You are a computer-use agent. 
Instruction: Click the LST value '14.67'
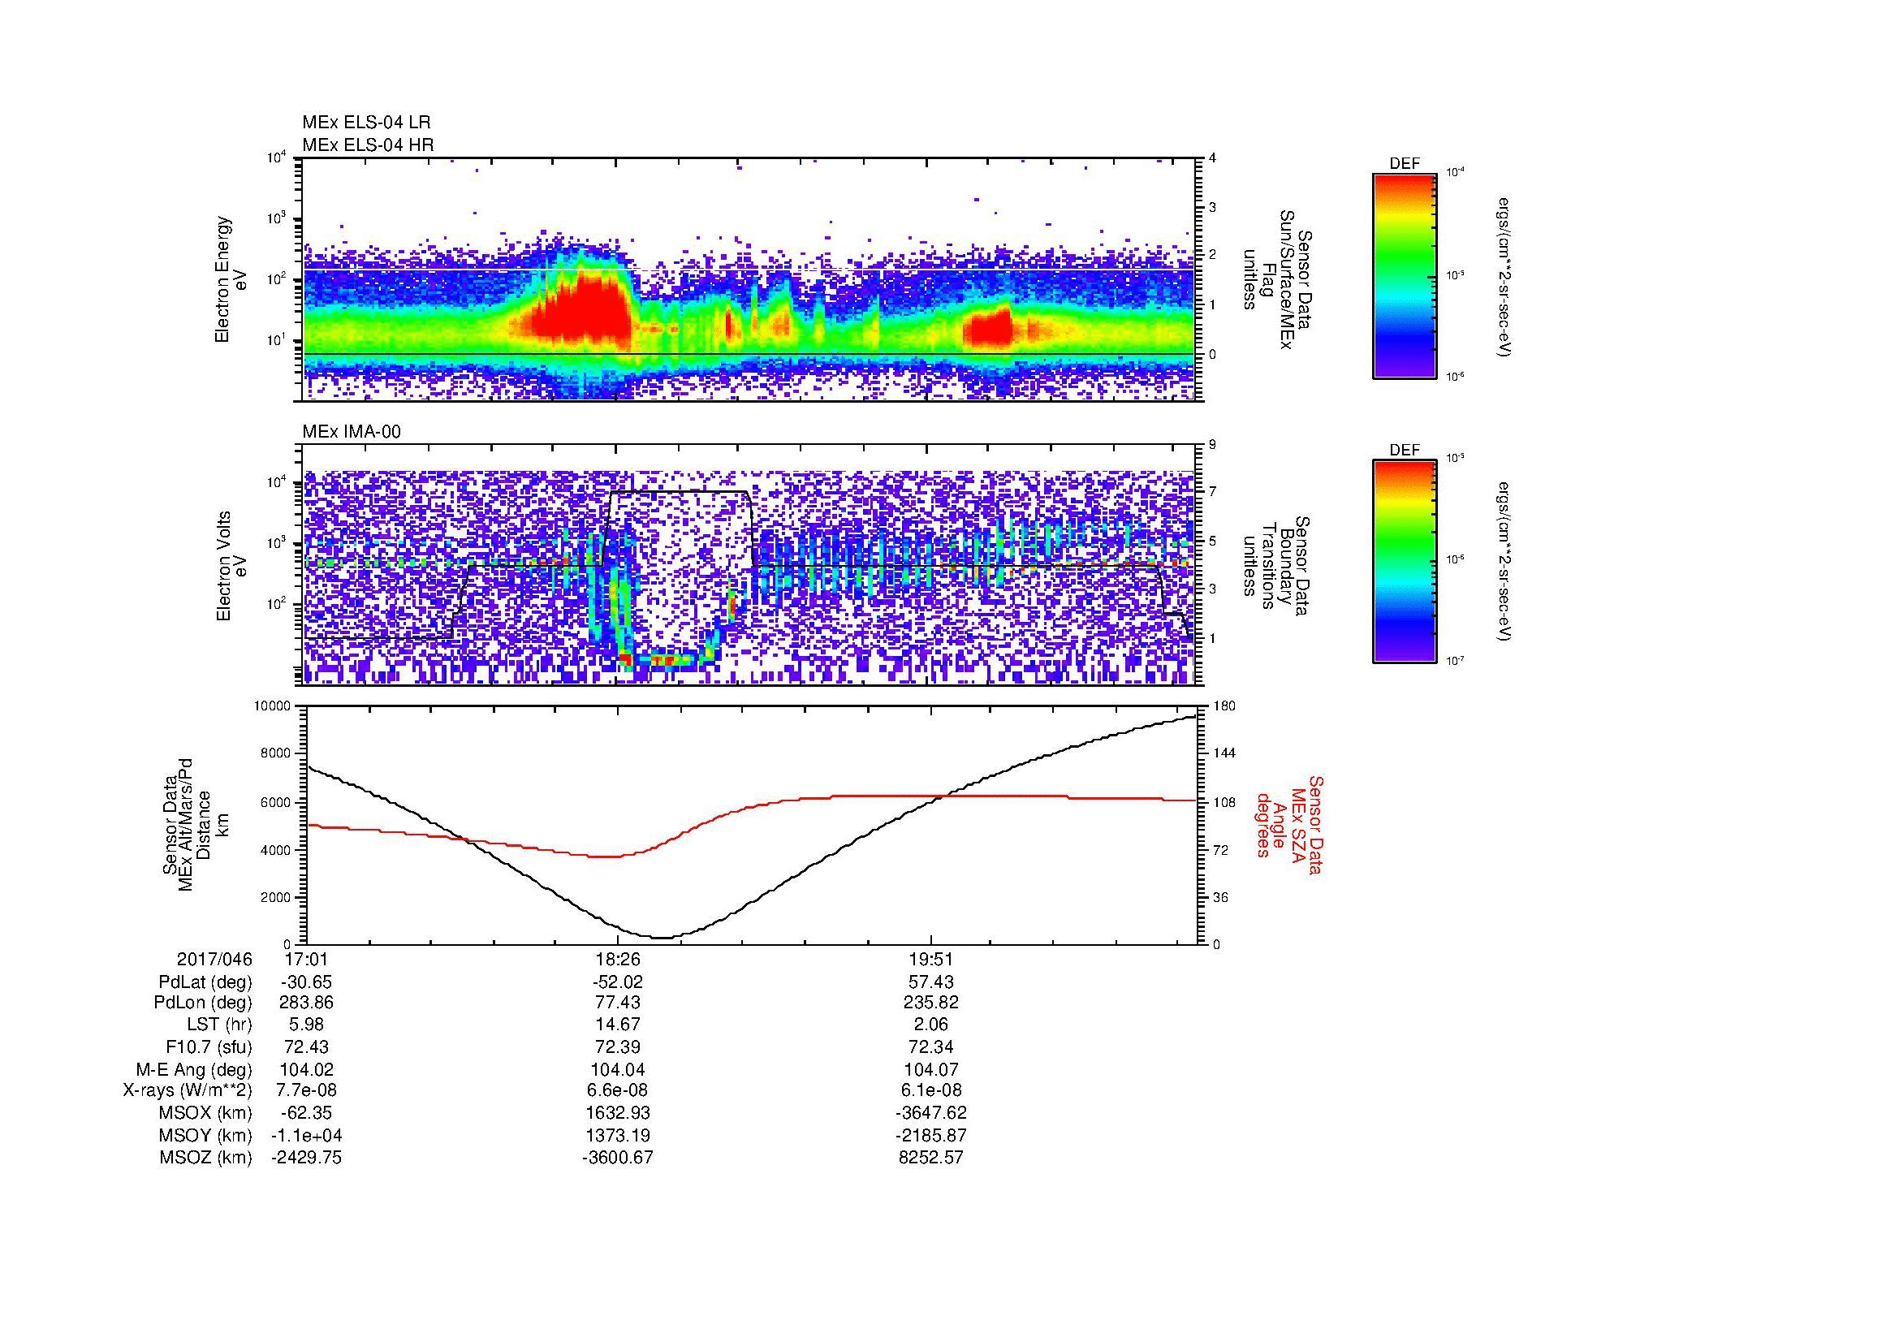617,1025
